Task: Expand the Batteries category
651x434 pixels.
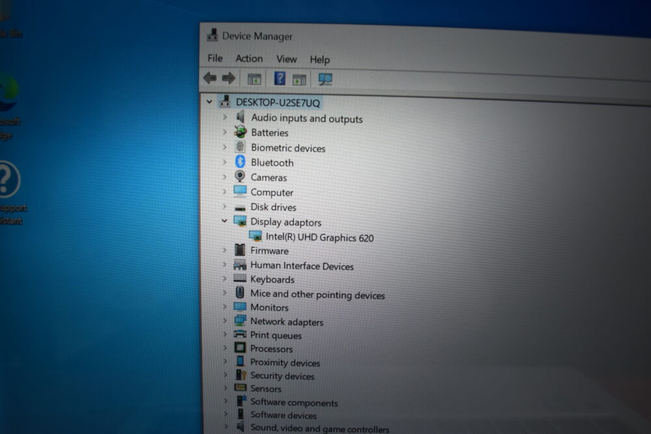Action: pyautogui.click(x=225, y=132)
